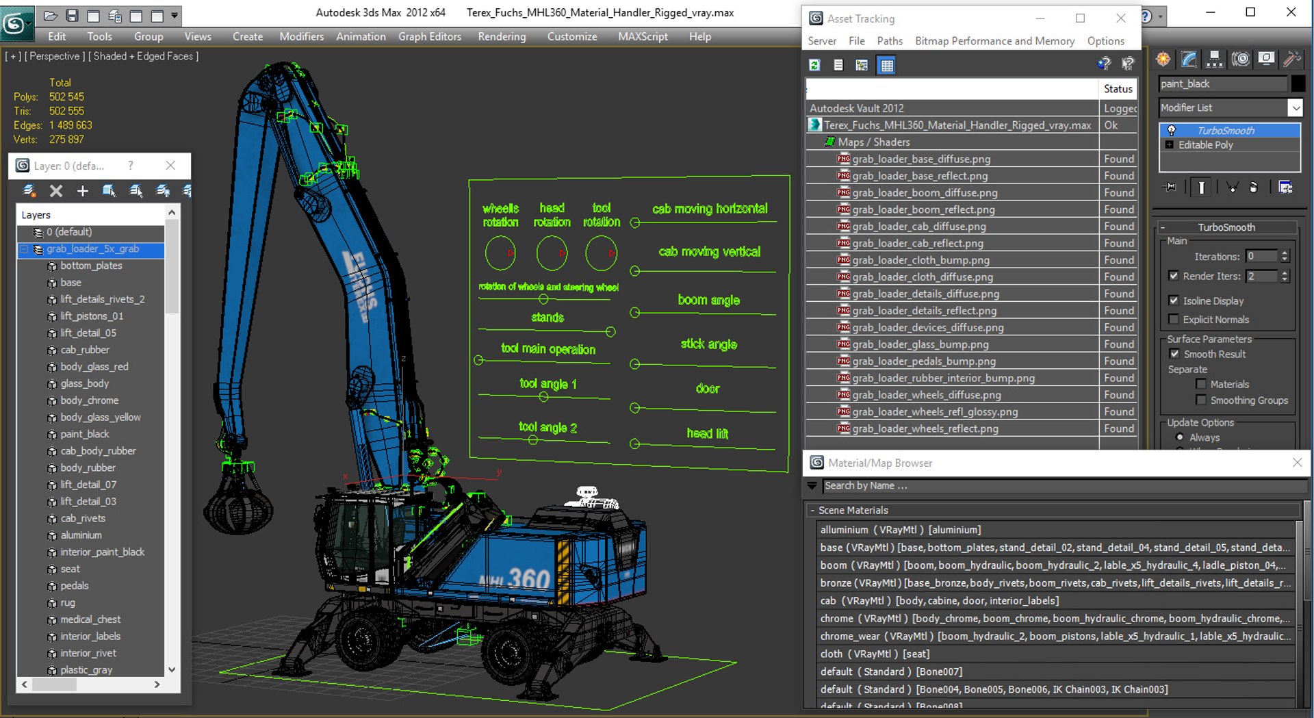
Task: Open the Modify command panel tab
Action: (1189, 60)
